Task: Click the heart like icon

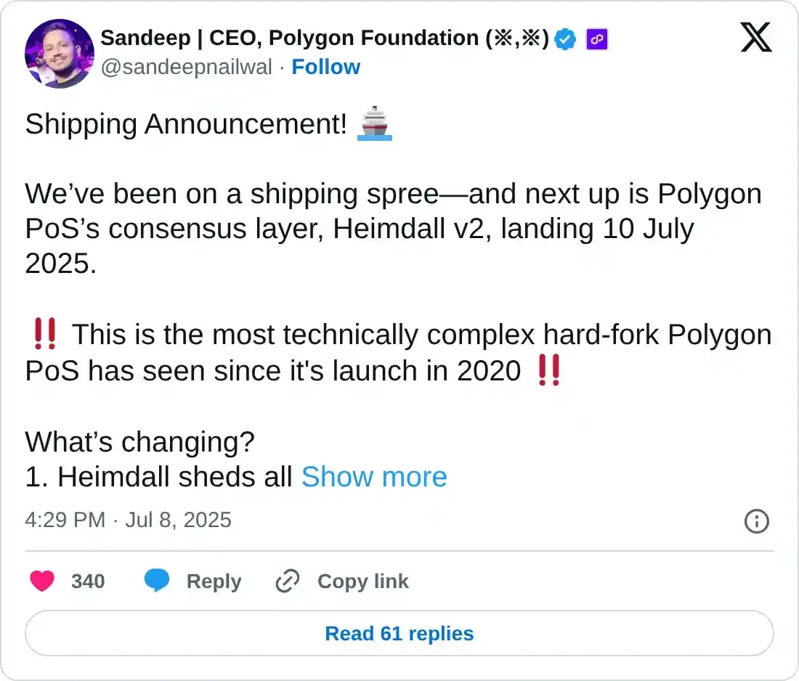Action: click(42, 581)
